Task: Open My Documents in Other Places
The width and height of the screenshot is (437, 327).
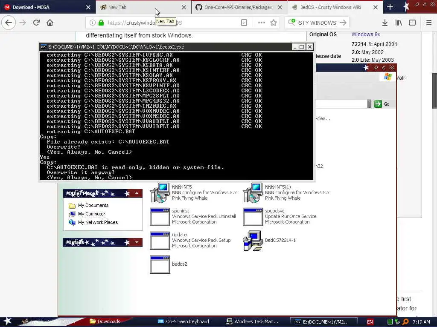Action: (93, 206)
